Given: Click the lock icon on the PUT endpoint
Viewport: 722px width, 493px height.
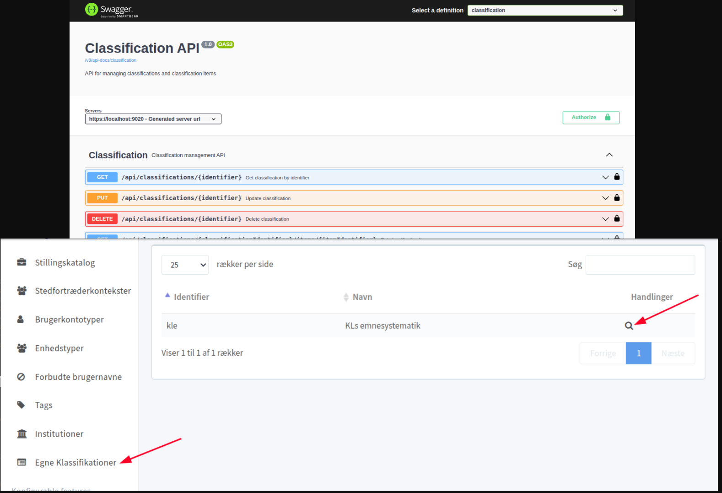Looking at the screenshot, I should click(617, 198).
